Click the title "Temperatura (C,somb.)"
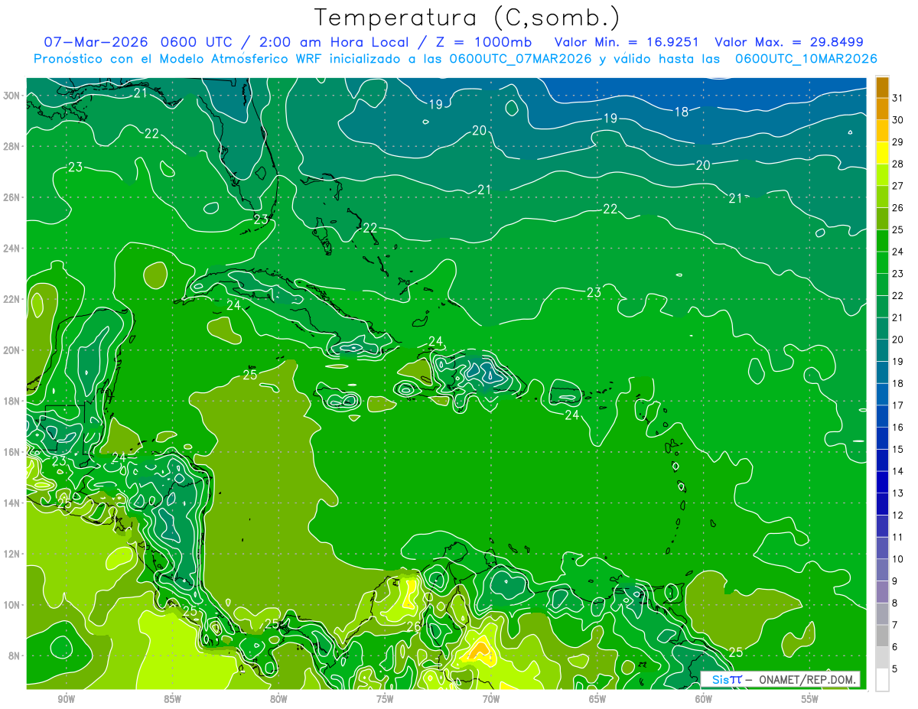918x709 pixels. pos(467,18)
